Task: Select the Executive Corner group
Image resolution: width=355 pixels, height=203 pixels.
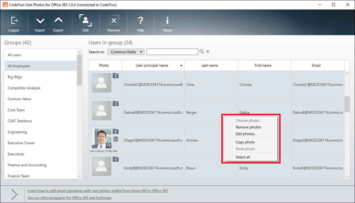Action: [x=41, y=143]
